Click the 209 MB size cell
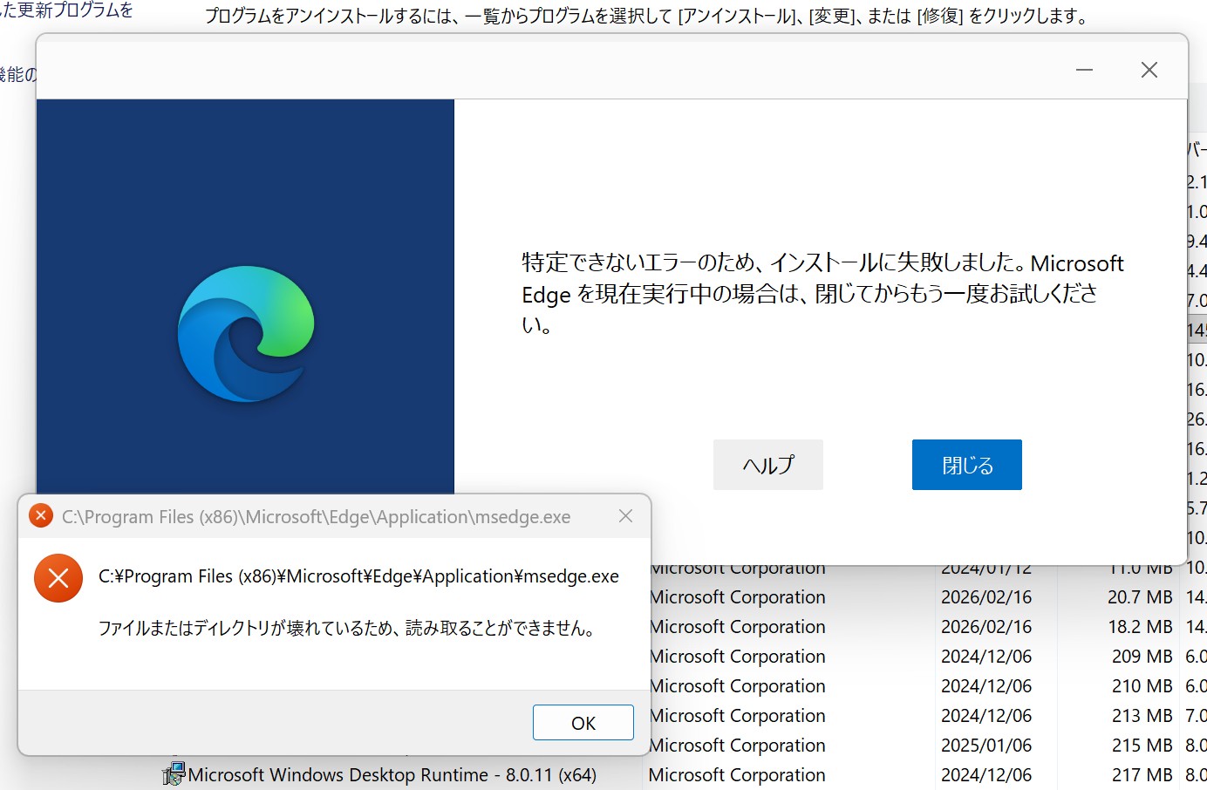 [1142, 657]
